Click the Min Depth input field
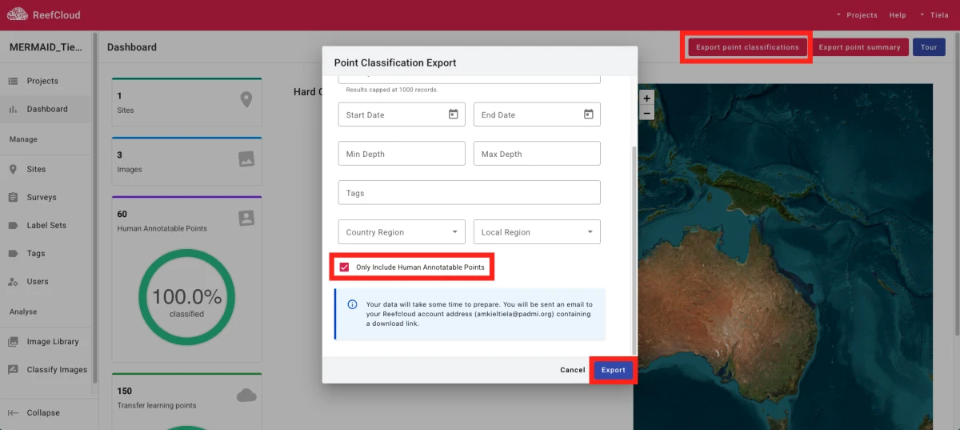960x430 pixels. (x=402, y=154)
